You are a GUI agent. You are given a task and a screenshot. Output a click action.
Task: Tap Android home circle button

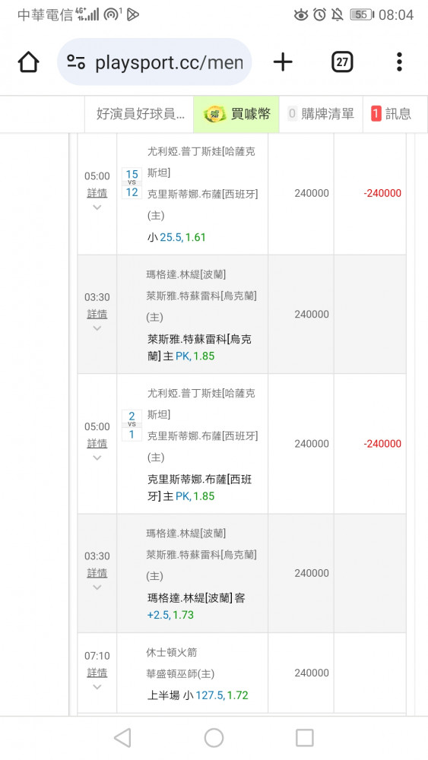pyautogui.click(x=214, y=738)
